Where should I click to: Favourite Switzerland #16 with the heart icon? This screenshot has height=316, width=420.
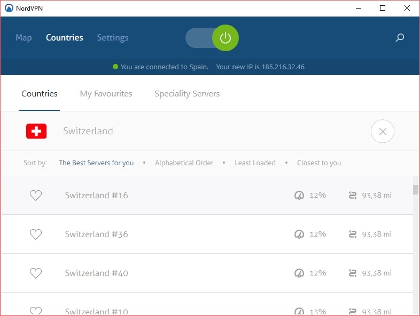click(36, 195)
